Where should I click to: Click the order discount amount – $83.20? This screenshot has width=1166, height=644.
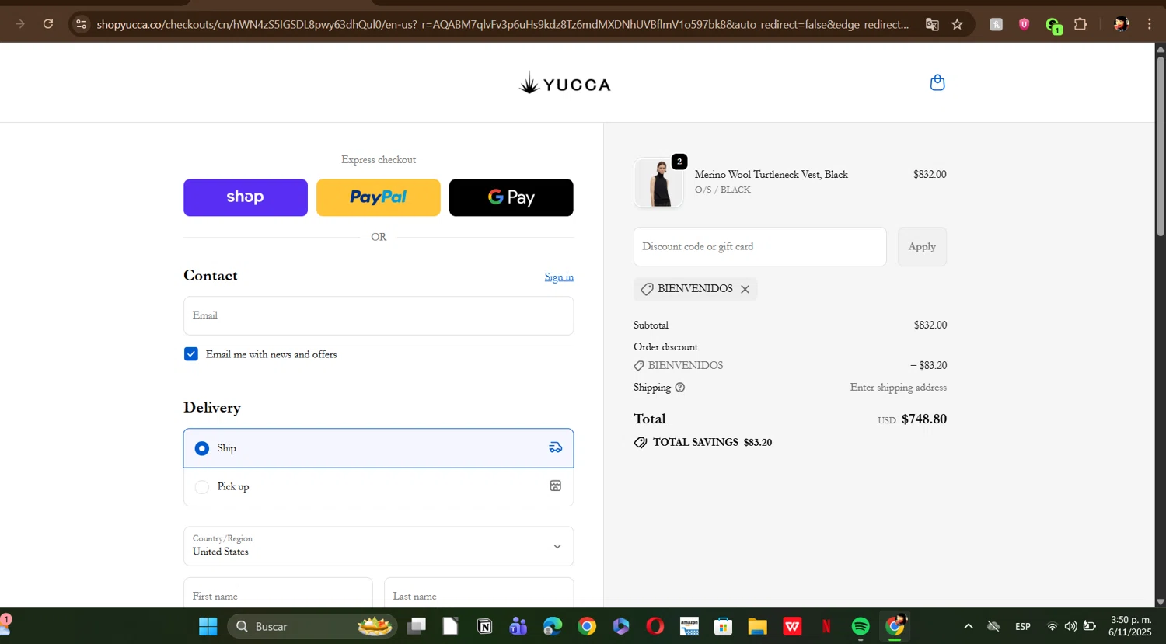pyautogui.click(x=928, y=365)
